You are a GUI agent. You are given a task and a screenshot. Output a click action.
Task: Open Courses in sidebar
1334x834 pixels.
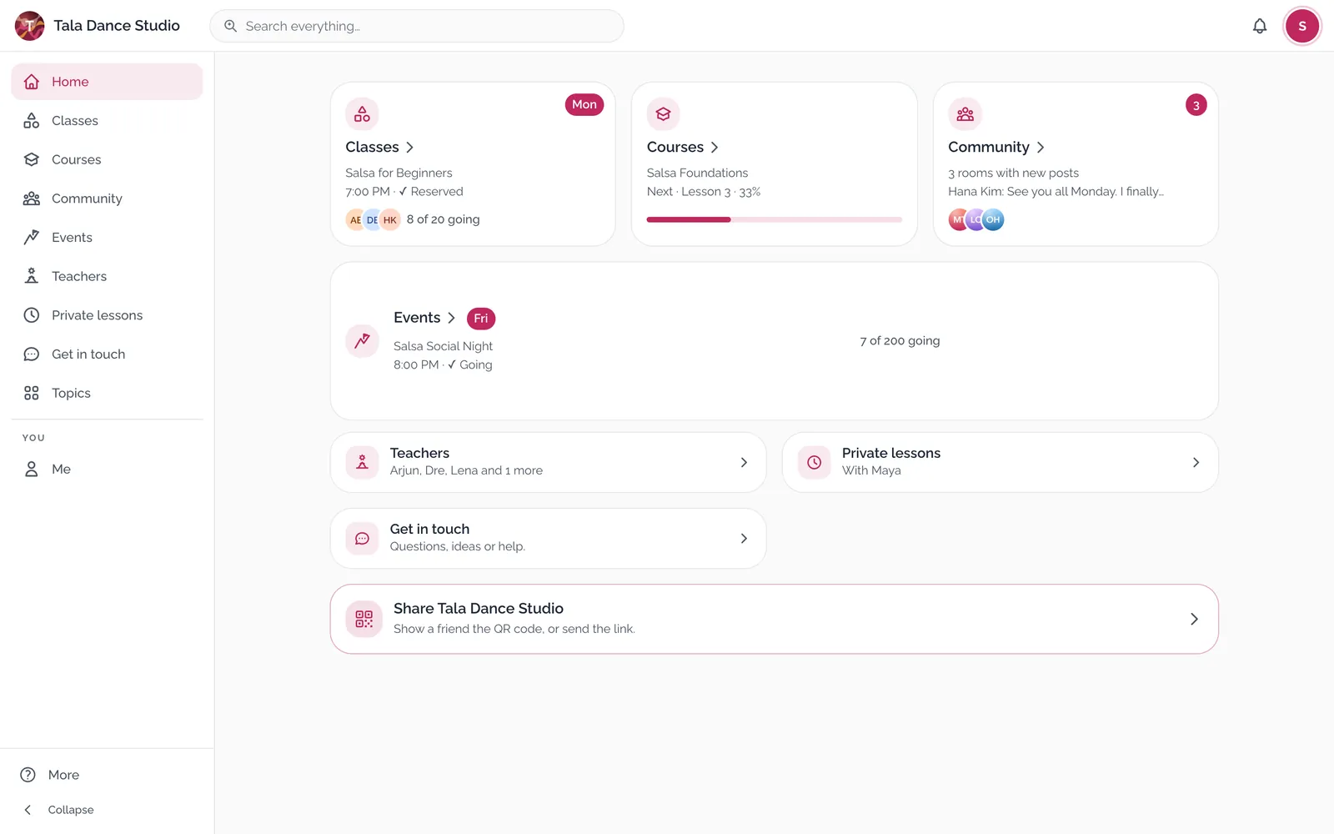[x=107, y=159]
